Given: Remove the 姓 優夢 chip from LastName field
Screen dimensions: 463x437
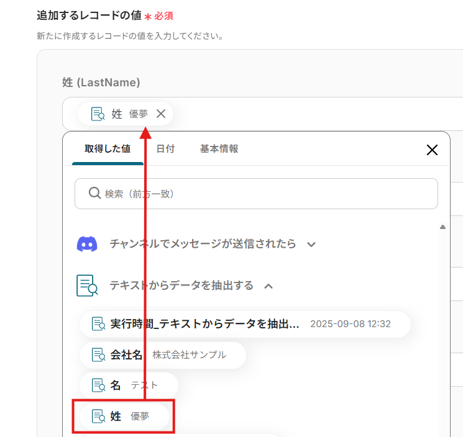Looking at the screenshot, I should pyautogui.click(x=161, y=114).
